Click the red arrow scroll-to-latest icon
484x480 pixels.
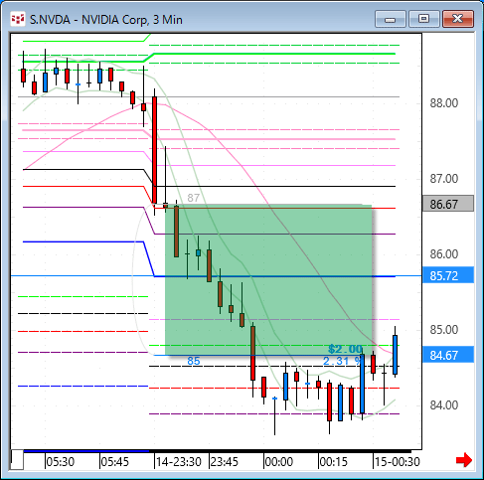click(x=464, y=460)
